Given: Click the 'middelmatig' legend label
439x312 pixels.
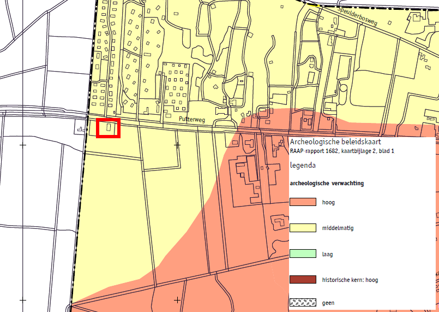Looking at the screenshot, I should tap(338, 228).
